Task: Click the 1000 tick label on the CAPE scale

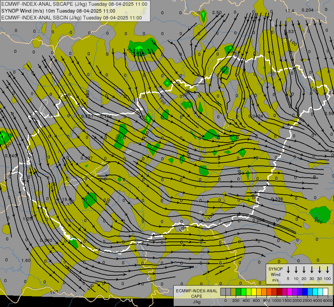Action: pyautogui.click(x=277, y=301)
